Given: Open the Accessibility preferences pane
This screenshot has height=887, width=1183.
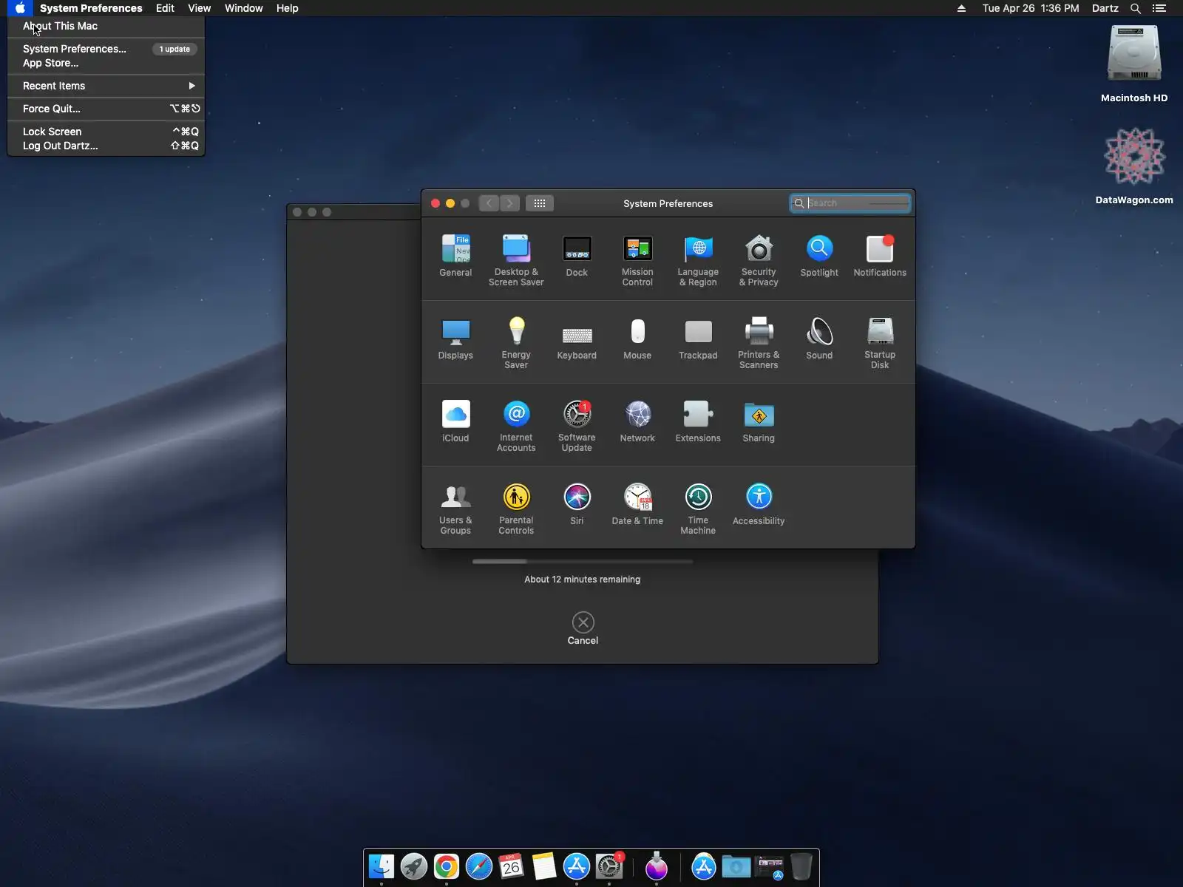Looking at the screenshot, I should 759,504.
